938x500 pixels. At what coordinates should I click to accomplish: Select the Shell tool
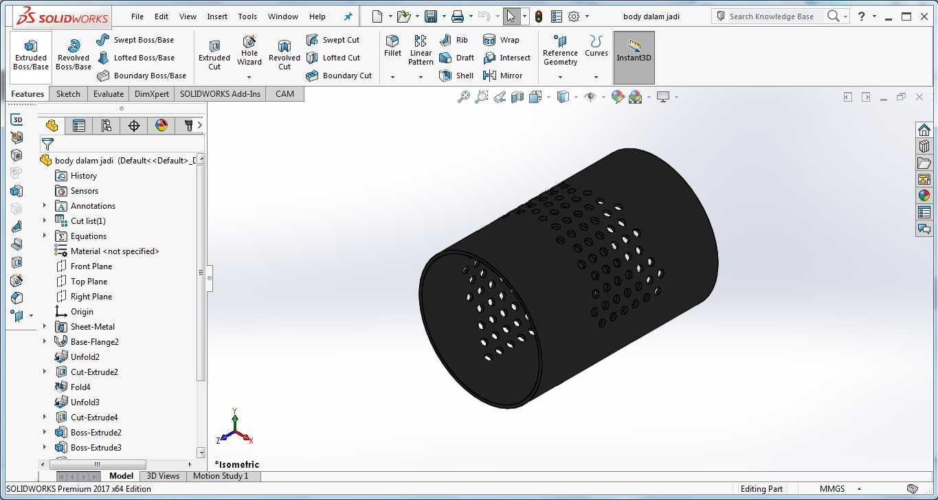[456, 76]
